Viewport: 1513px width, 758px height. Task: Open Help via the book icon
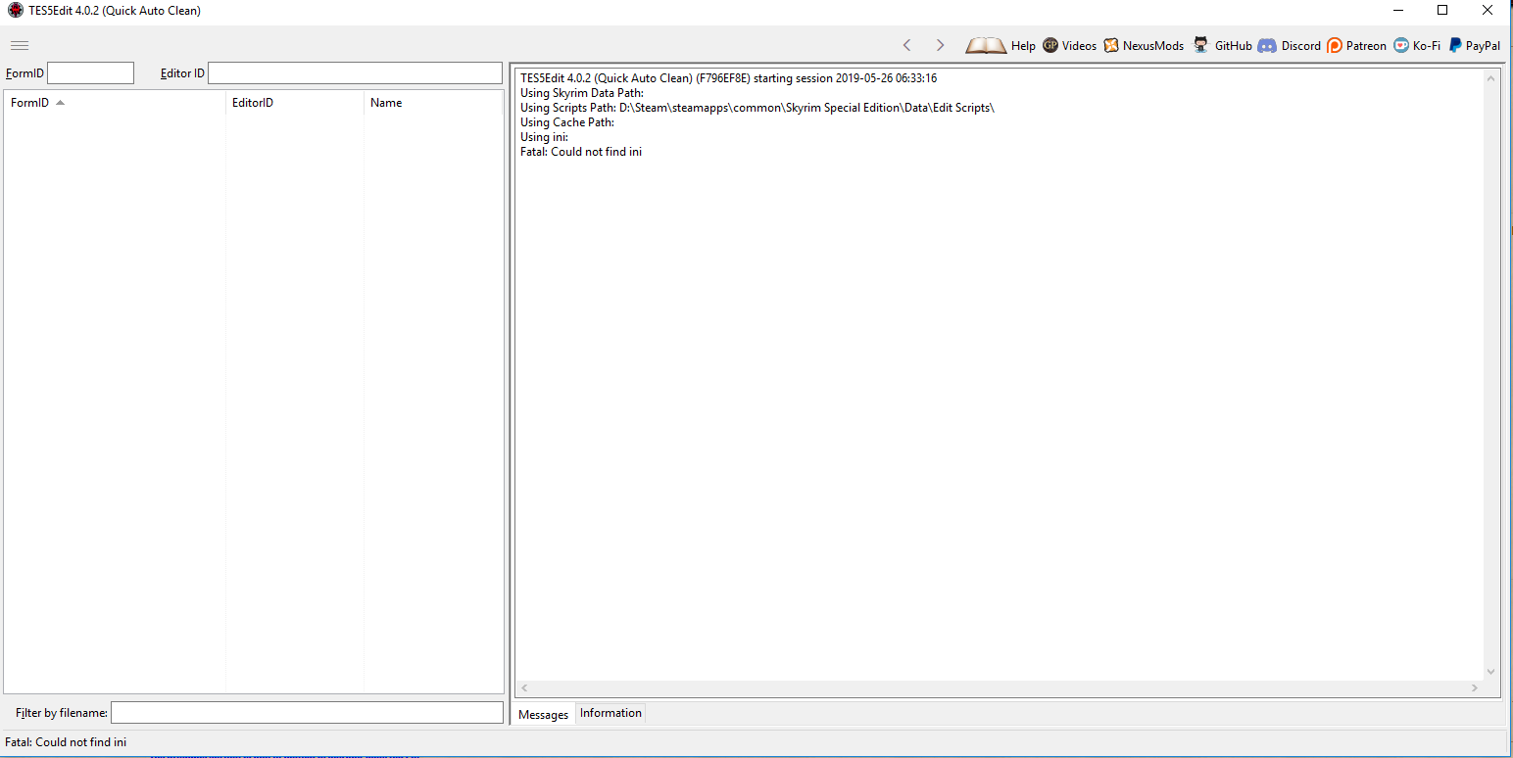coord(986,45)
